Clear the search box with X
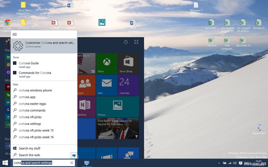Viewport: 268px width, 167px height. [72, 163]
